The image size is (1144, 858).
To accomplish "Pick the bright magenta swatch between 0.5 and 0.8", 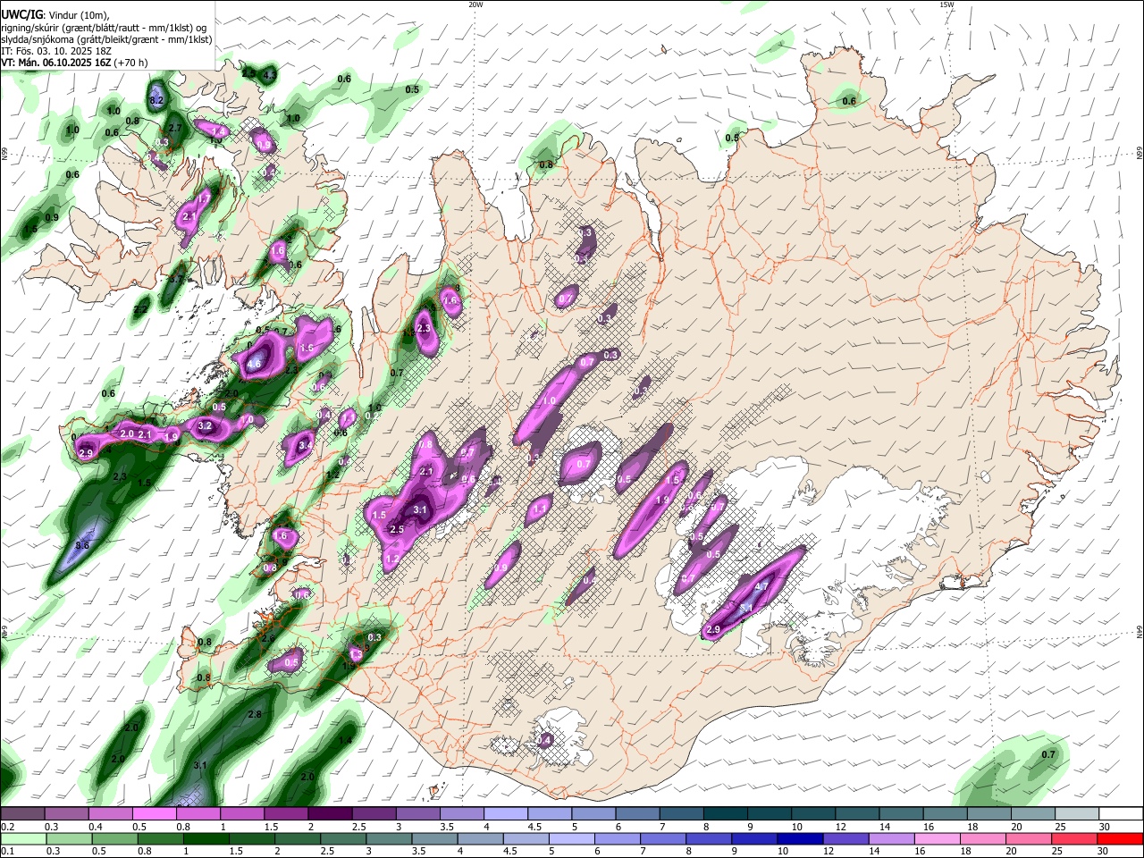I will pos(155,813).
